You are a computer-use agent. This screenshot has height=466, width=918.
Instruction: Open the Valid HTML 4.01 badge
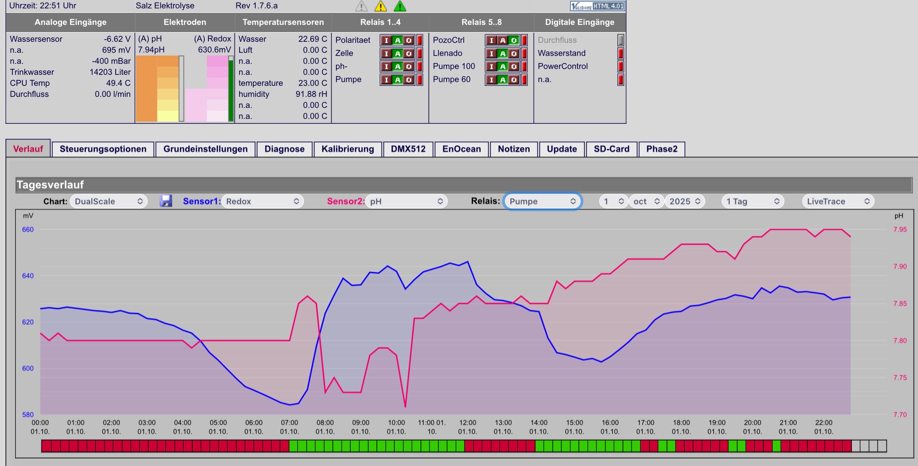tap(597, 6)
